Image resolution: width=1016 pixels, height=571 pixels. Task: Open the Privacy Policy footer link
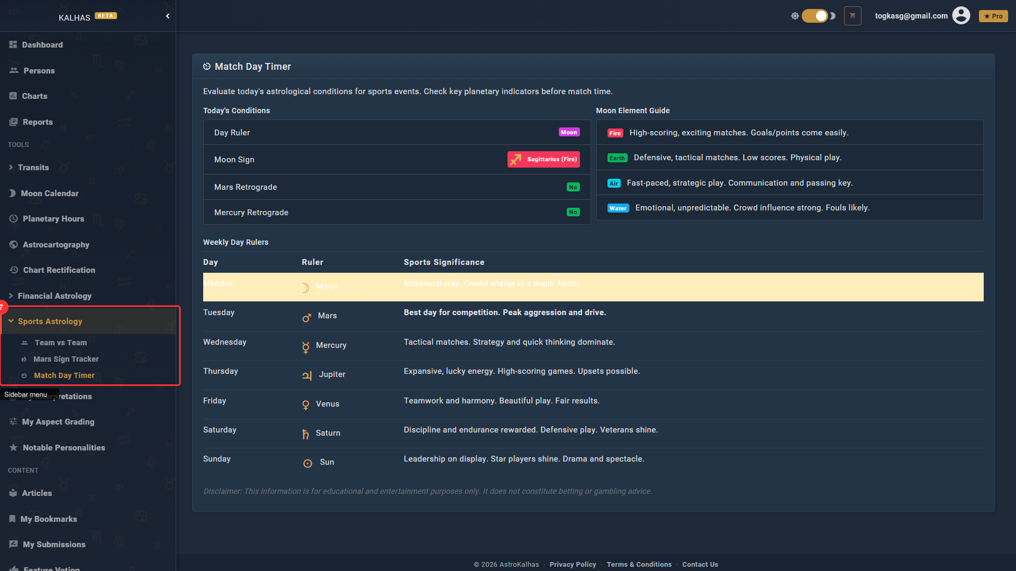point(573,564)
